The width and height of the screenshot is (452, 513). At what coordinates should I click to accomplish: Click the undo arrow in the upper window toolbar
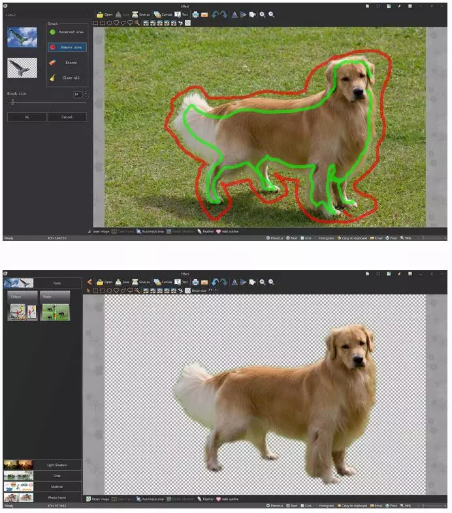click(215, 14)
